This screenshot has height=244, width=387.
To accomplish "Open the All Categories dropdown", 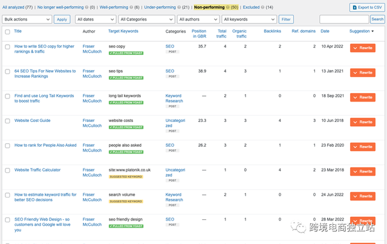I will point(140,19).
